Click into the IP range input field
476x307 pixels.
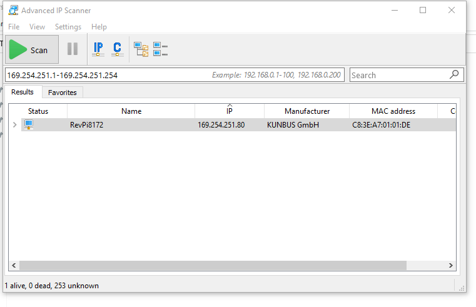click(x=175, y=75)
